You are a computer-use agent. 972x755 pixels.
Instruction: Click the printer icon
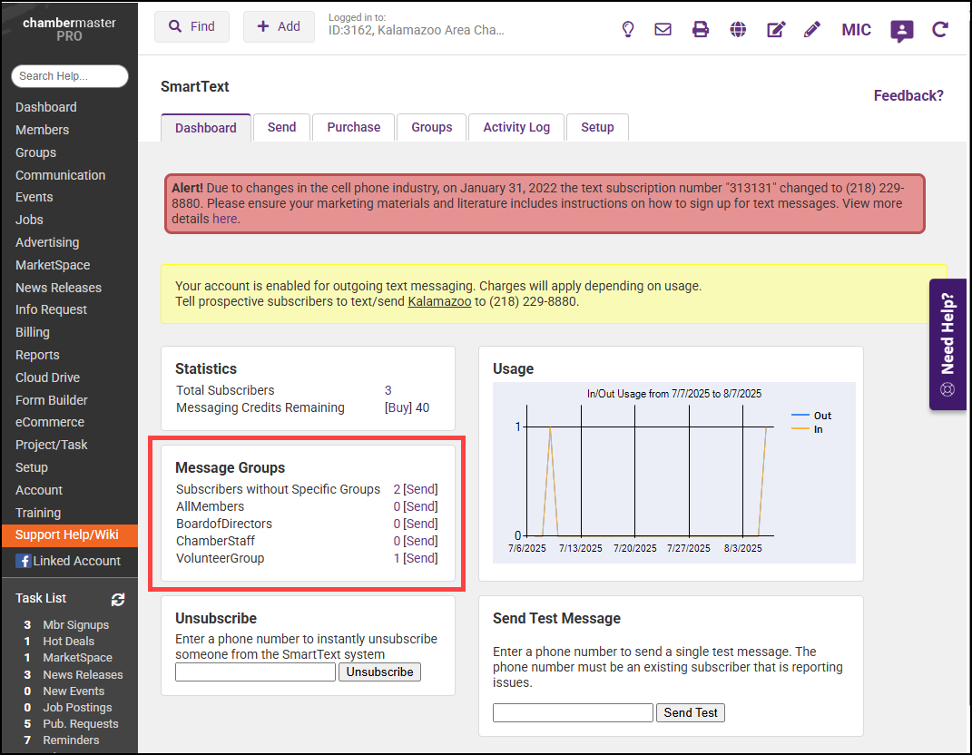pos(701,30)
